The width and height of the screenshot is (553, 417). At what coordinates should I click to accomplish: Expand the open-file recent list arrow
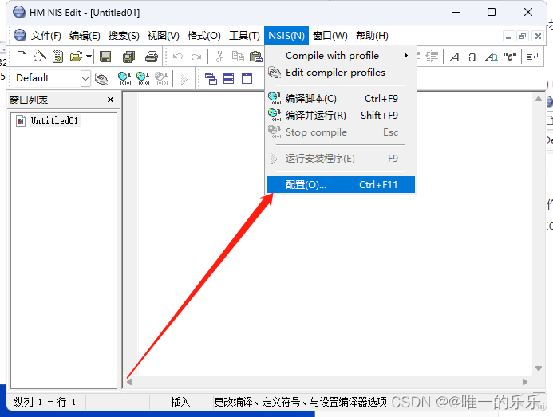[x=89, y=57]
